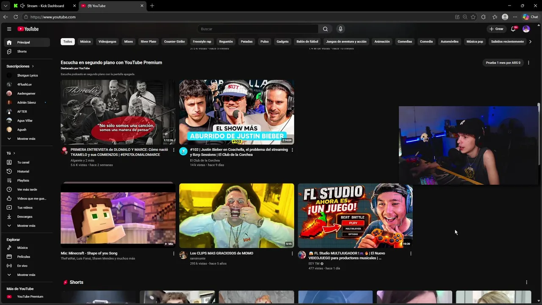
Task: Open browser extensions puzzle icon
Action: pos(484,17)
